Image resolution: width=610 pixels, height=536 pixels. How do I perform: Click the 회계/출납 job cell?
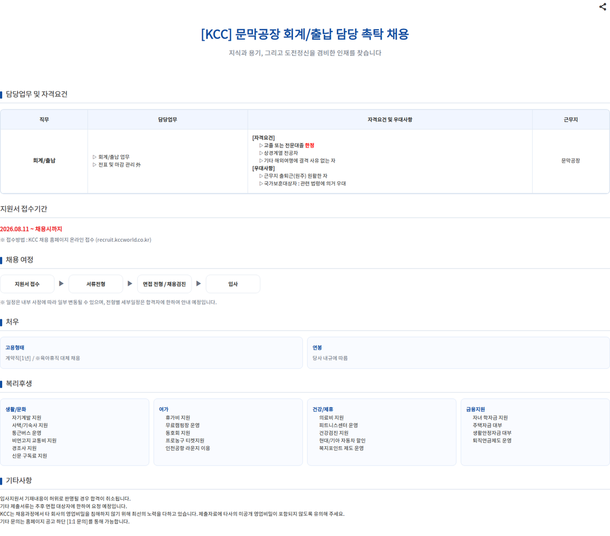coord(44,160)
